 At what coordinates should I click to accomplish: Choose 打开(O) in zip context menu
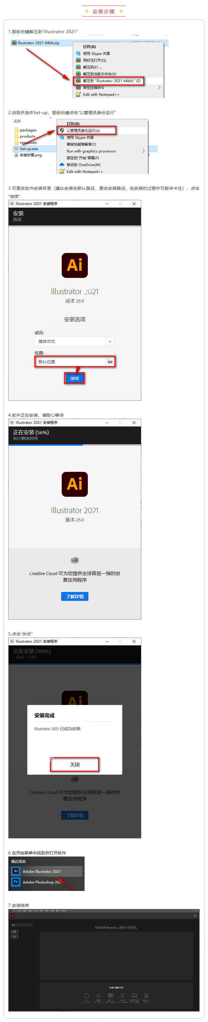pyautogui.click(x=89, y=47)
